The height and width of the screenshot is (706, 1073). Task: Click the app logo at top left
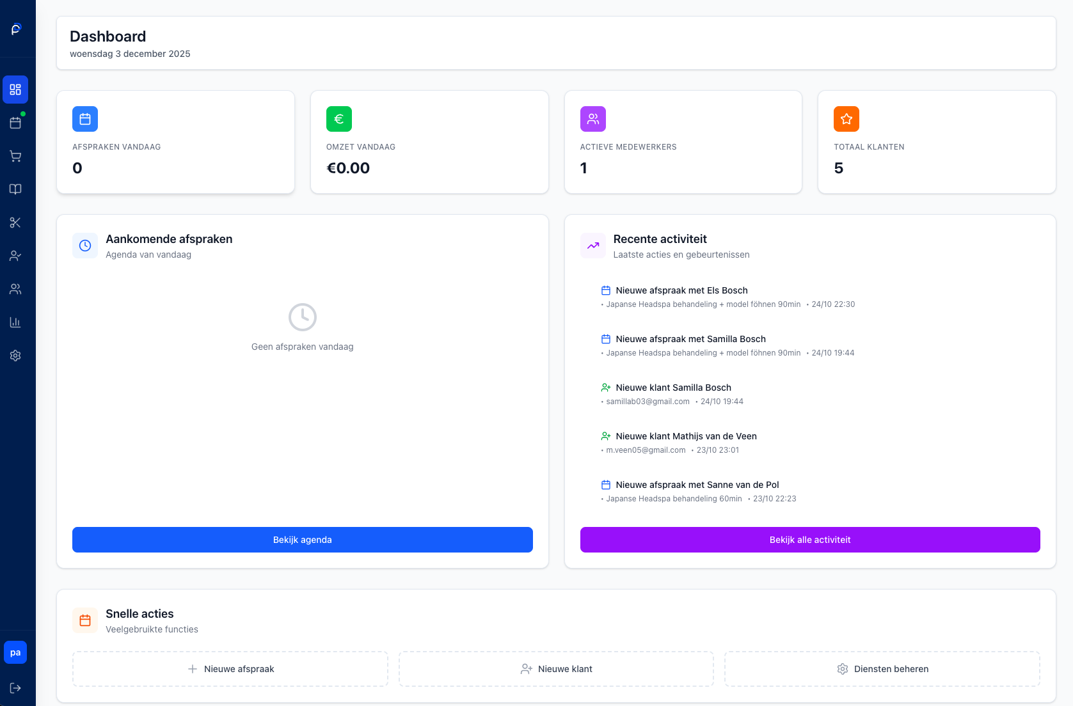[16, 29]
